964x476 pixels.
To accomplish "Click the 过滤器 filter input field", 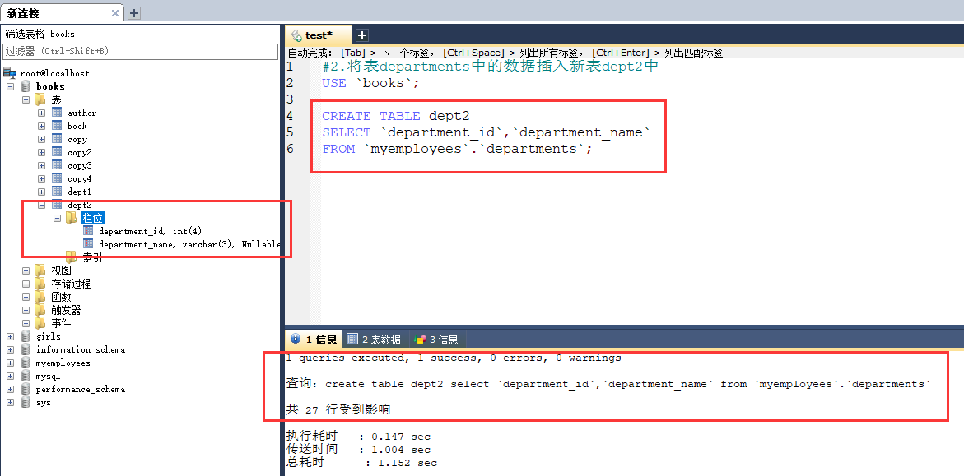I will [x=141, y=52].
